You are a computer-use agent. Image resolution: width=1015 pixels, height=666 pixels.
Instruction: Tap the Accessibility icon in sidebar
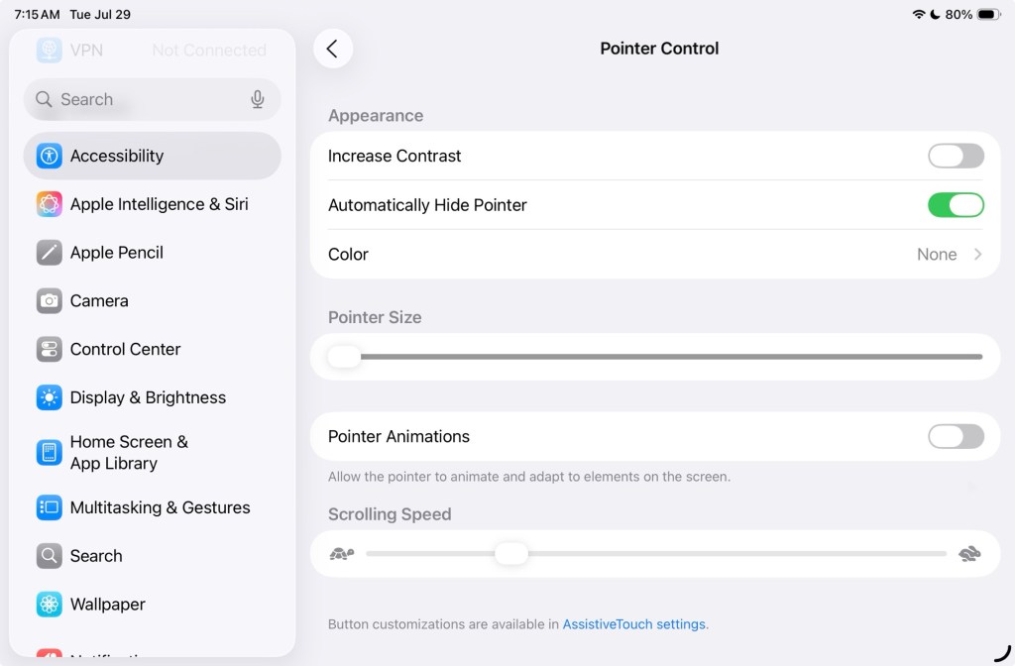(50, 156)
